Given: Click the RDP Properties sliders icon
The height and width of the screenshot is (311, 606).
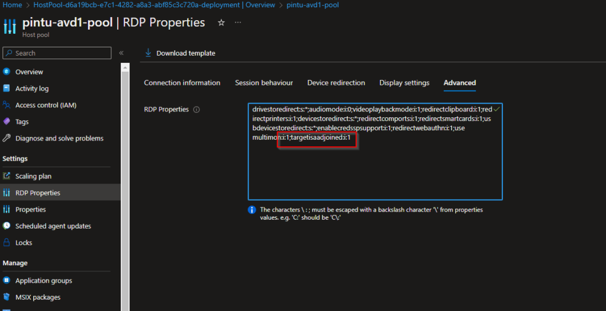Looking at the screenshot, I should coord(6,193).
